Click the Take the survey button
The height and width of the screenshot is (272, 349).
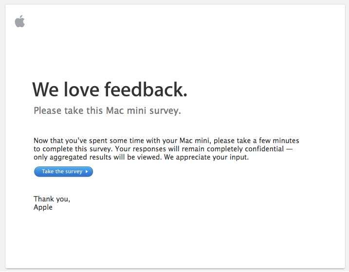(63, 172)
